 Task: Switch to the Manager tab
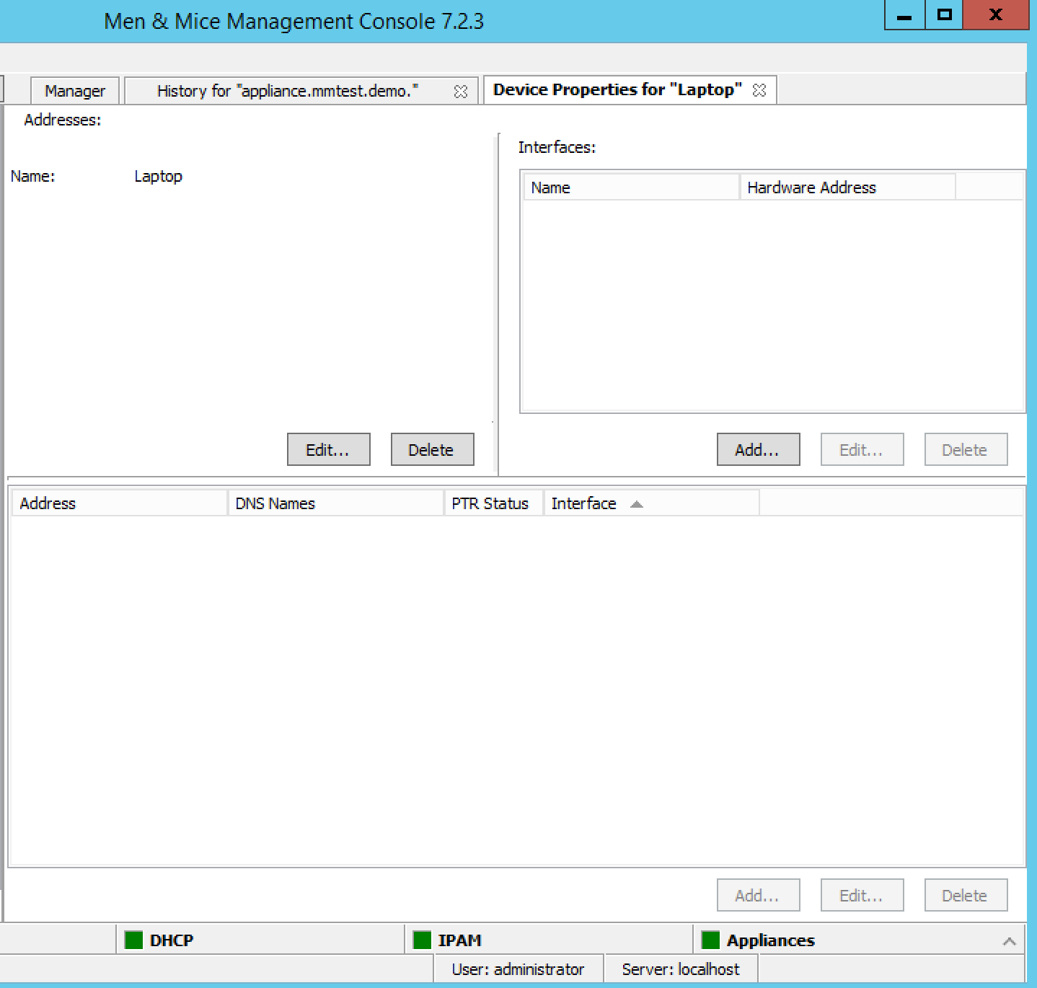74,91
